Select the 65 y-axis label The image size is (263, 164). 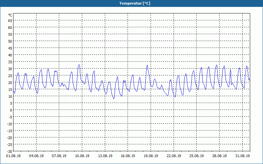(10, 20)
